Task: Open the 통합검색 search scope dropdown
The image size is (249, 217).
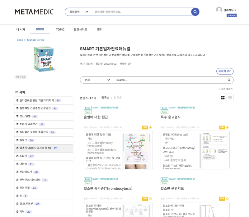Action: [78, 12]
